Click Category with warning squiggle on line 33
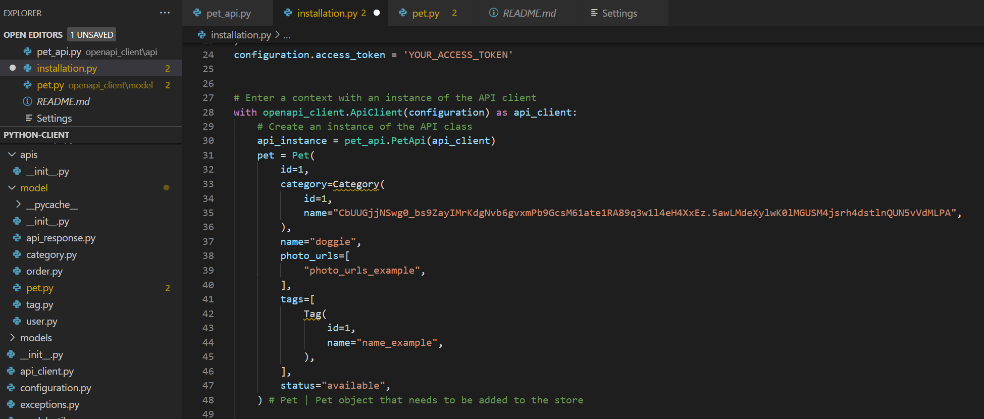The width and height of the screenshot is (984, 419). pos(356,184)
